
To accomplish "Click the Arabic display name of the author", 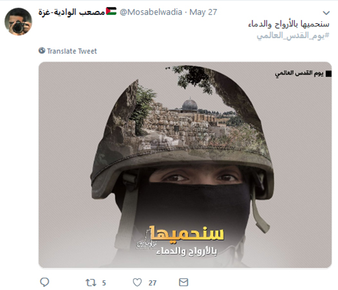I will click(71, 12).
